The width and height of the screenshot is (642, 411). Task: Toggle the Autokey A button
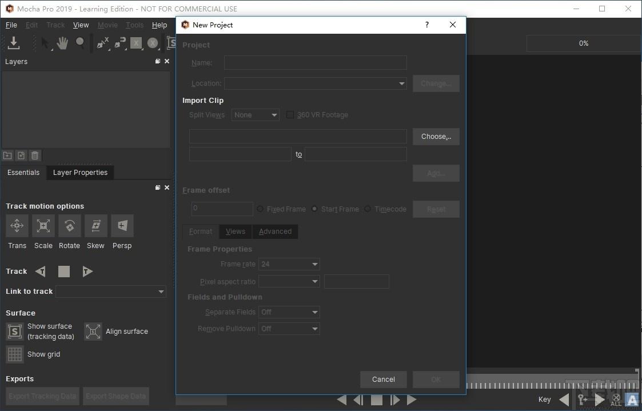tap(632, 399)
